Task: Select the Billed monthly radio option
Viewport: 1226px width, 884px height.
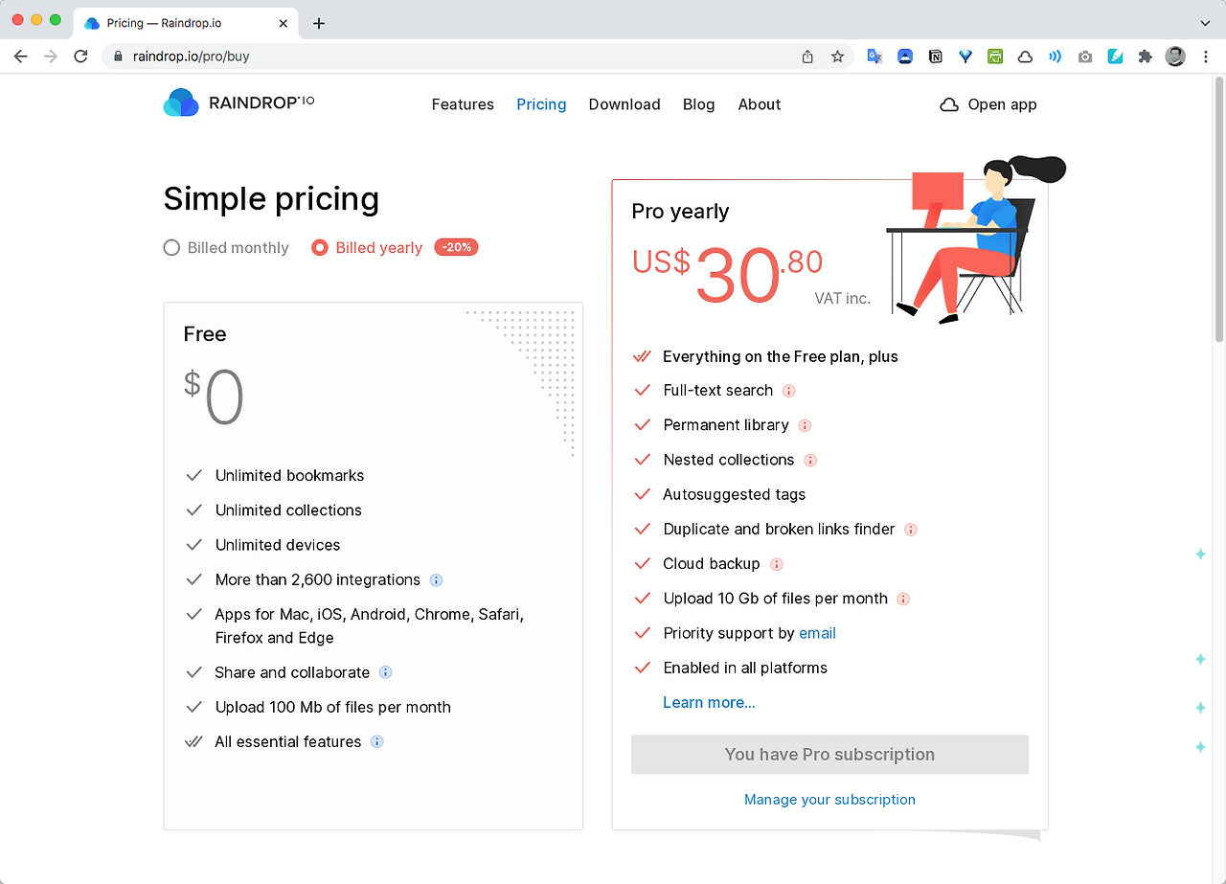Action: tap(226, 248)
